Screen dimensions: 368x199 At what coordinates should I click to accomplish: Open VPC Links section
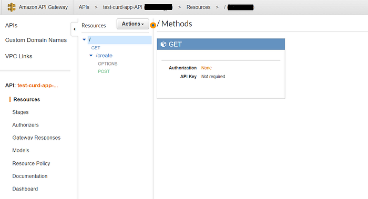[19, 56]
